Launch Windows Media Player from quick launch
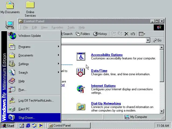The width and height of the screenshot is (172, 129). pyautogui.click(x=40, y=126)
